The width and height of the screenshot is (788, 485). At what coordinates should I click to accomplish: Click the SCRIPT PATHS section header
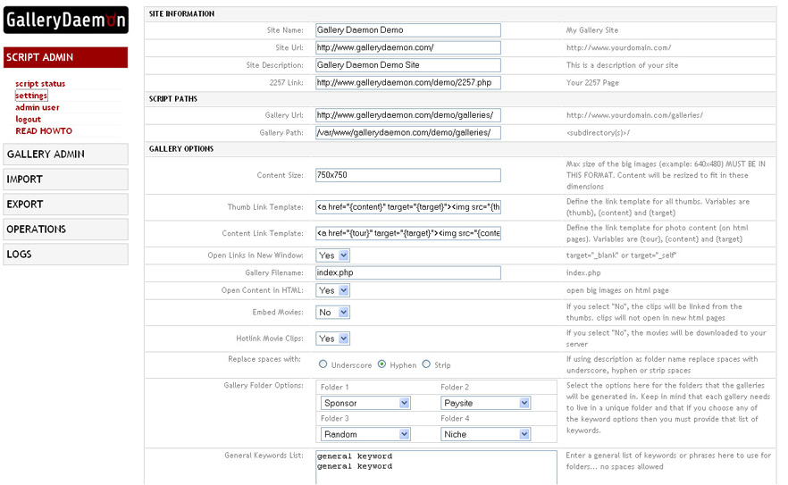click(173, 99)
